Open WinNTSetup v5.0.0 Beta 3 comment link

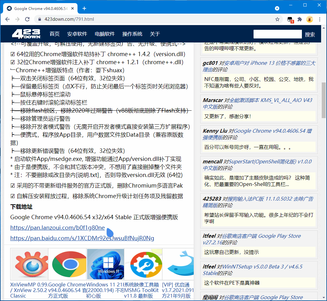coord(253,270)
